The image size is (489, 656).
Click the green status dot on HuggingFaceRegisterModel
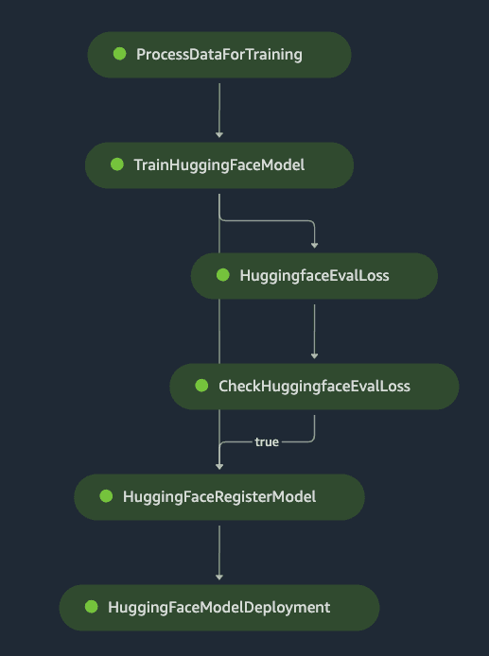pos(106,496)
